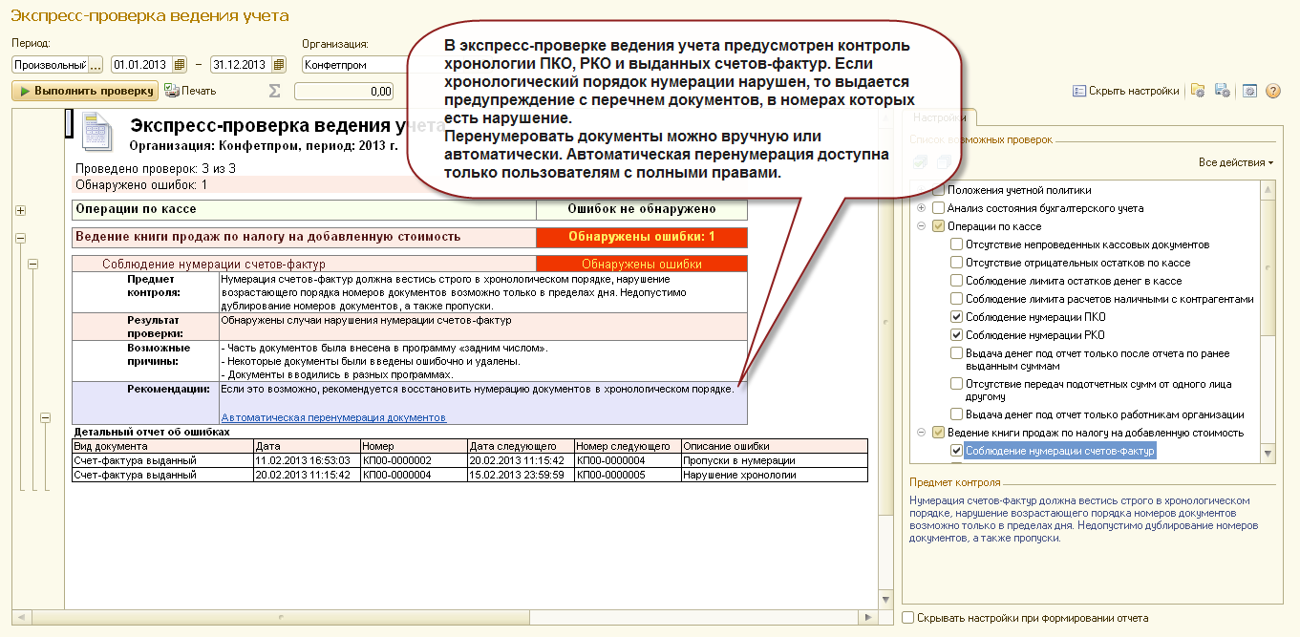Click Обнаружены ошибки: 1 red cell
Screen dimensions: 1300x637
[x=642, y=237]
